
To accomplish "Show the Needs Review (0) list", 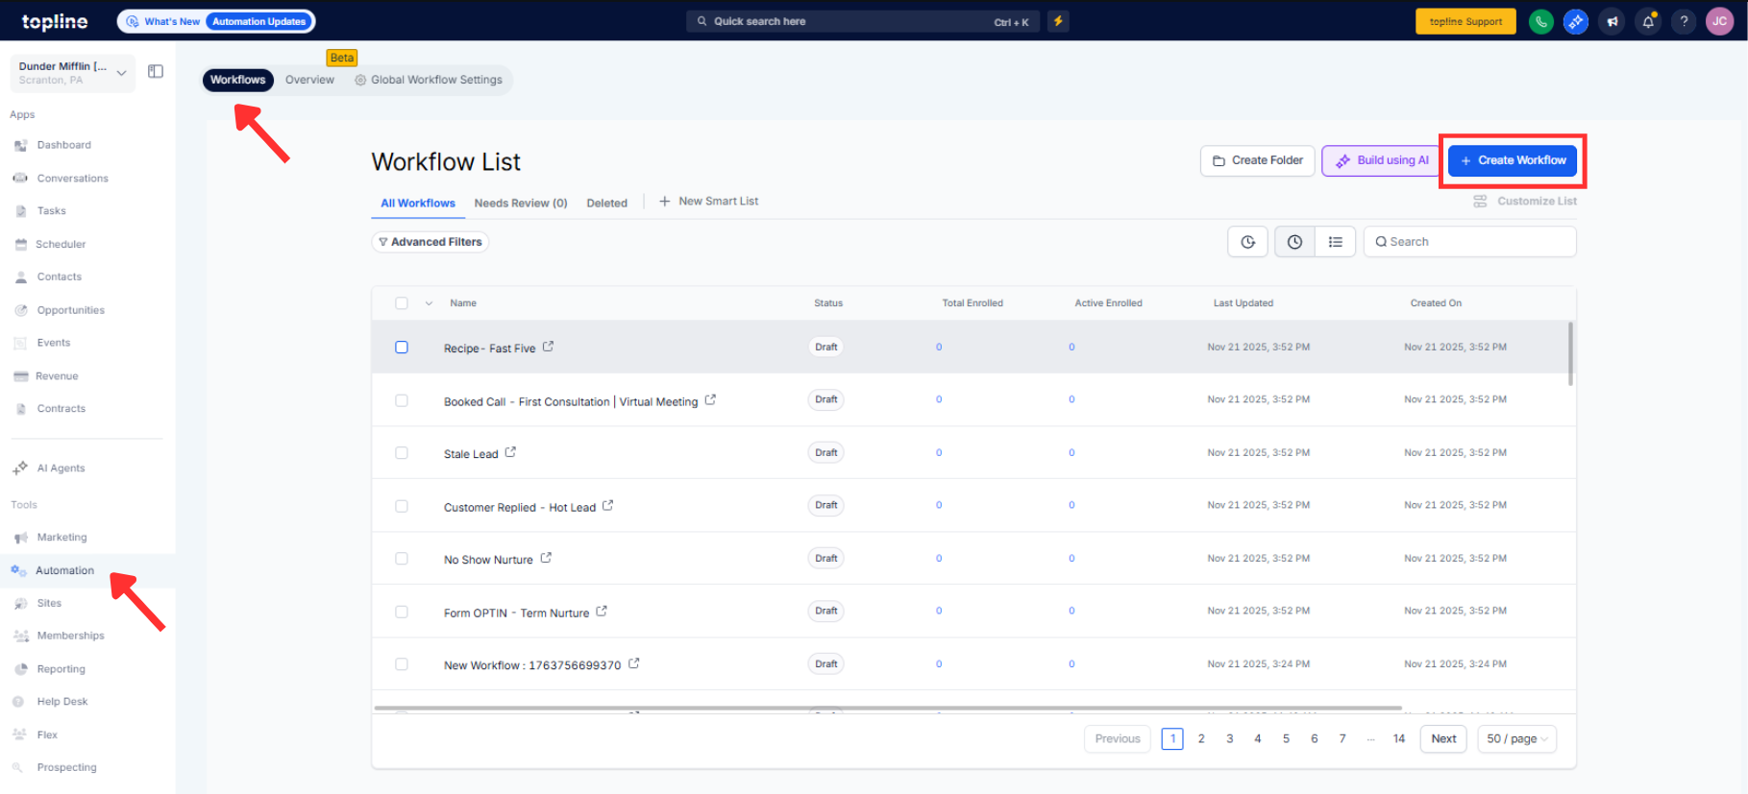I will pos(521,204).
